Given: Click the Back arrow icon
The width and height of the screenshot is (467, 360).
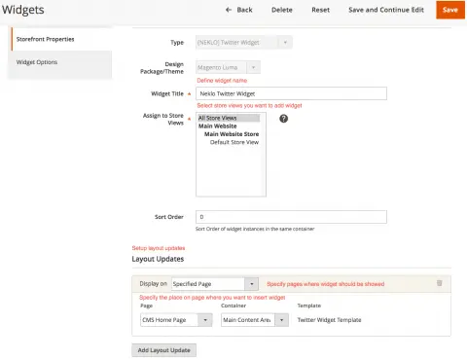Looking at the screenshot, I should [x=229, y=10].
